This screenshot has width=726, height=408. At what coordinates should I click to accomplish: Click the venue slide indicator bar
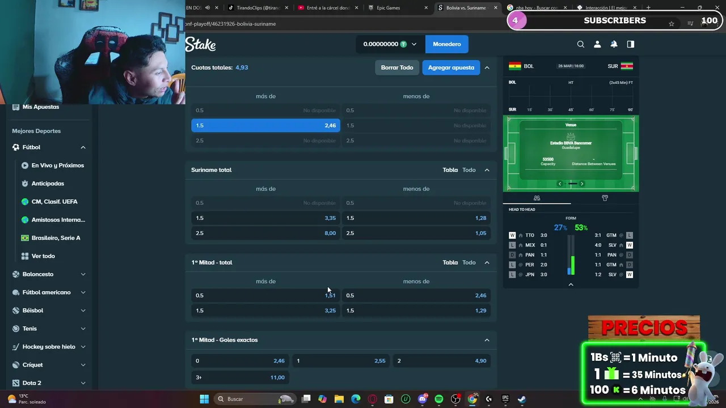pyautogui.click(x=572, y=184)
